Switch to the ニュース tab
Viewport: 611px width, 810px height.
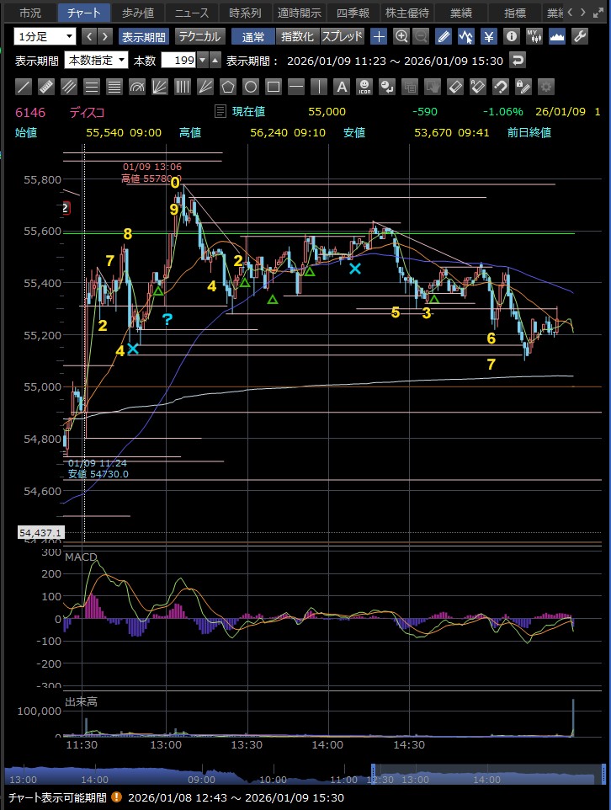(191, 13)
